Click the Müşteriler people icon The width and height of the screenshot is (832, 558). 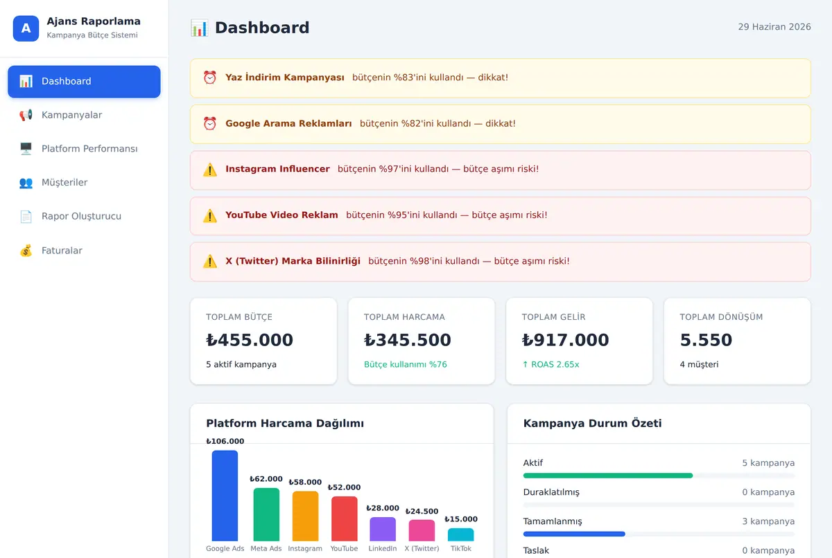[x=26, y=183]
